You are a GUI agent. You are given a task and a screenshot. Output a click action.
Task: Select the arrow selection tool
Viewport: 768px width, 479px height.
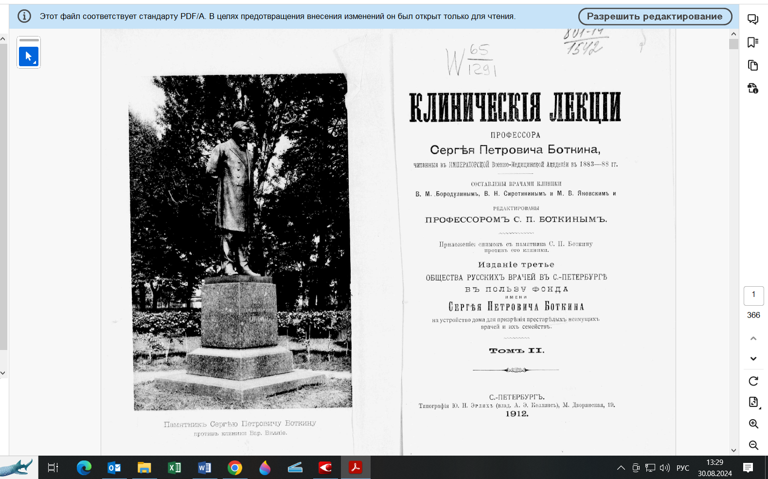coord(29,56)
